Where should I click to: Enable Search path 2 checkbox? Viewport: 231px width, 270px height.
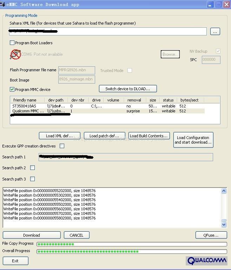click(32, 168)
